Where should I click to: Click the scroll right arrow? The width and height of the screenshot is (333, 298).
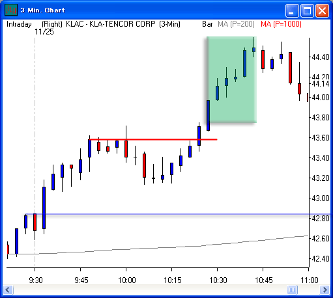325,290
